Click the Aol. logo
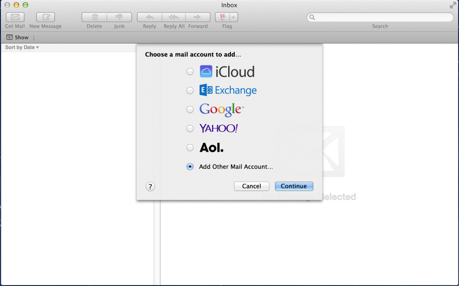The width and height of the screenshot is (459, 286). [x=212, y=147]
